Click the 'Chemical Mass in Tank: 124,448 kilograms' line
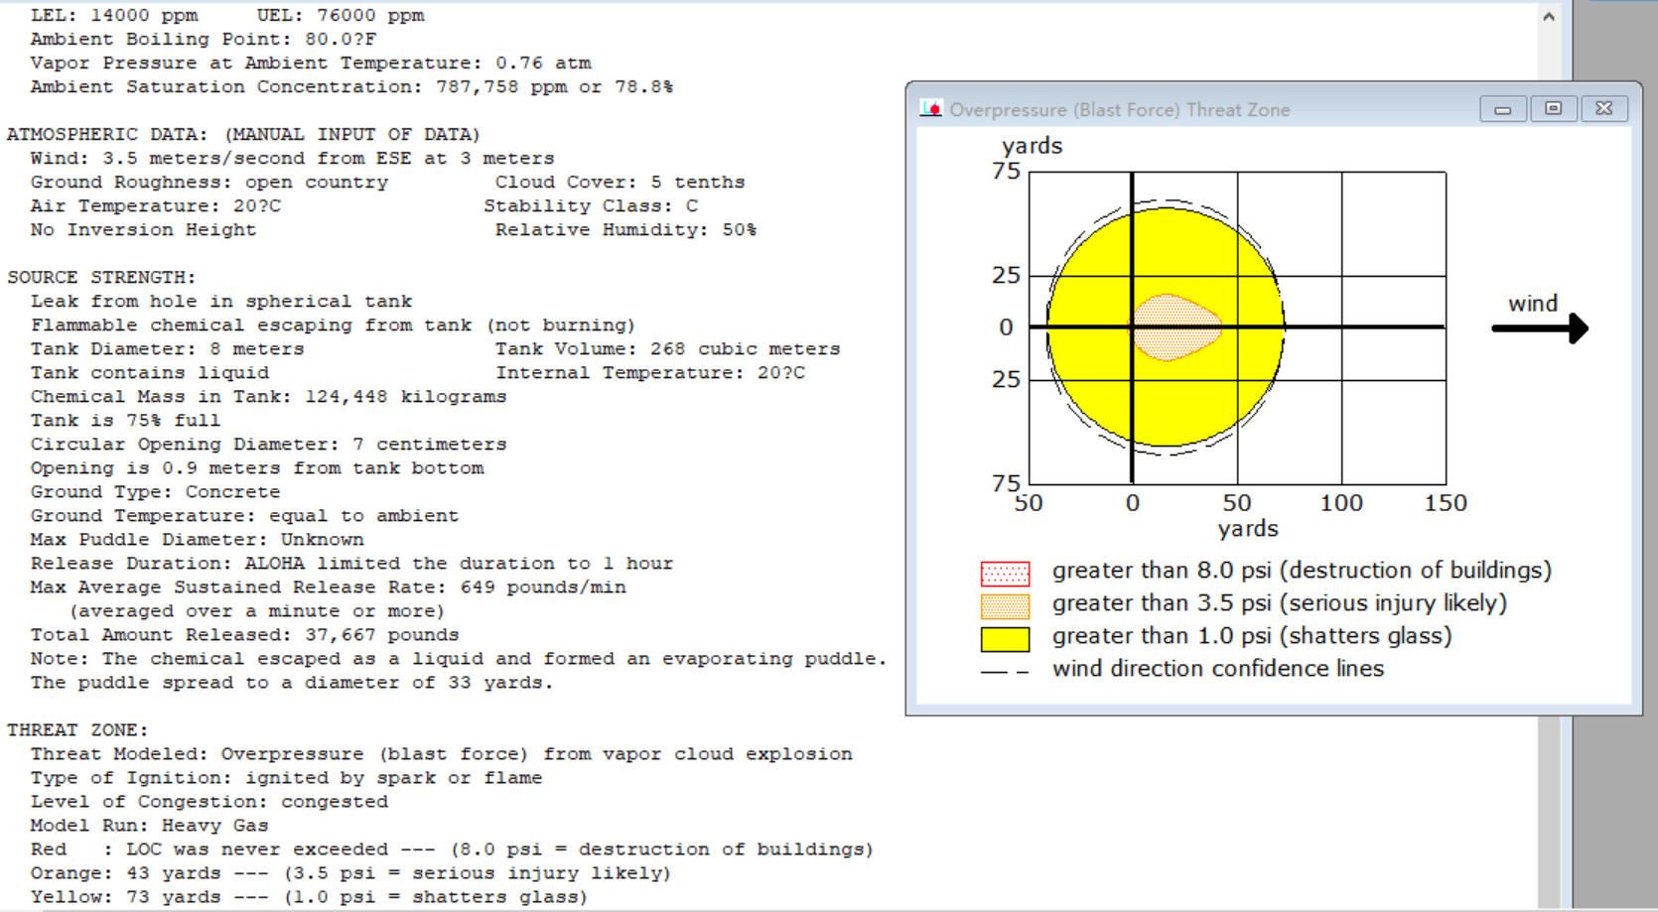The image size is (1658, 912). 268,397
